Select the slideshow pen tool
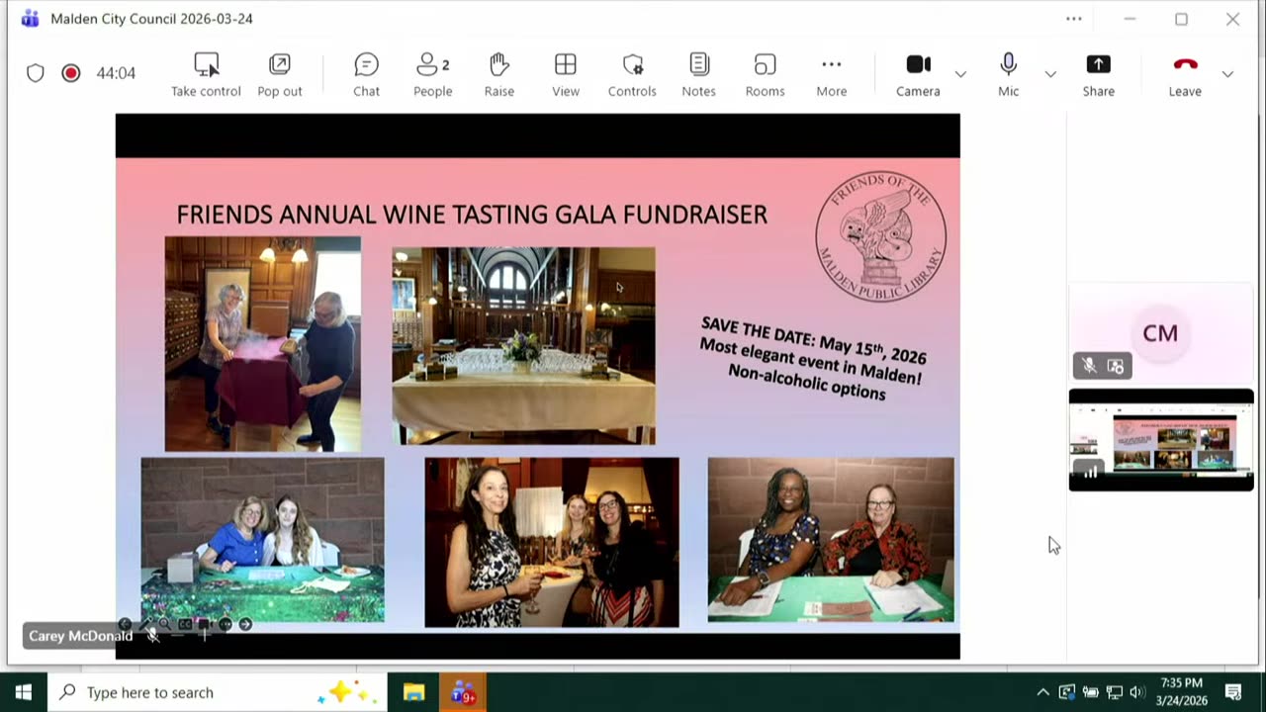The width and height of the screenshot is (1266, 712). coord(145,624)
